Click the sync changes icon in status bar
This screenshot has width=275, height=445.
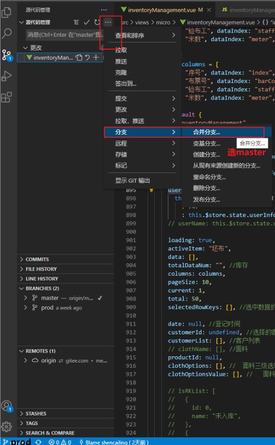38,442
